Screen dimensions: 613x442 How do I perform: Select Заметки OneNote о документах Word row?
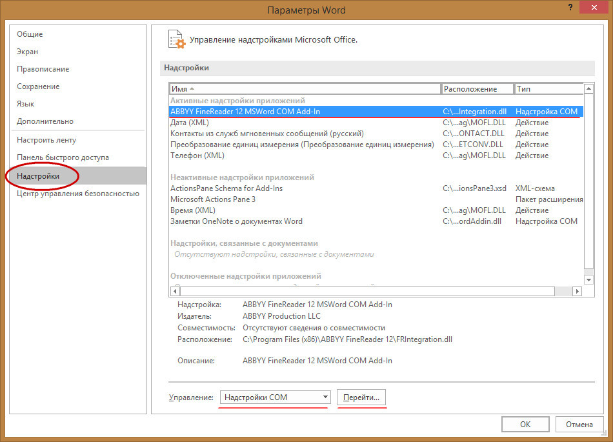coord(376,221)
